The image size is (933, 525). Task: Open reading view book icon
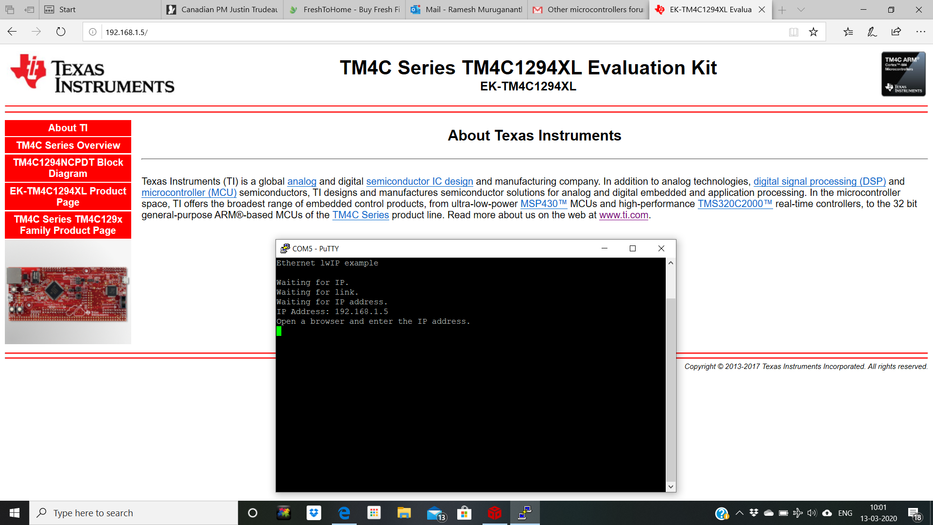[x=794, y=32]
